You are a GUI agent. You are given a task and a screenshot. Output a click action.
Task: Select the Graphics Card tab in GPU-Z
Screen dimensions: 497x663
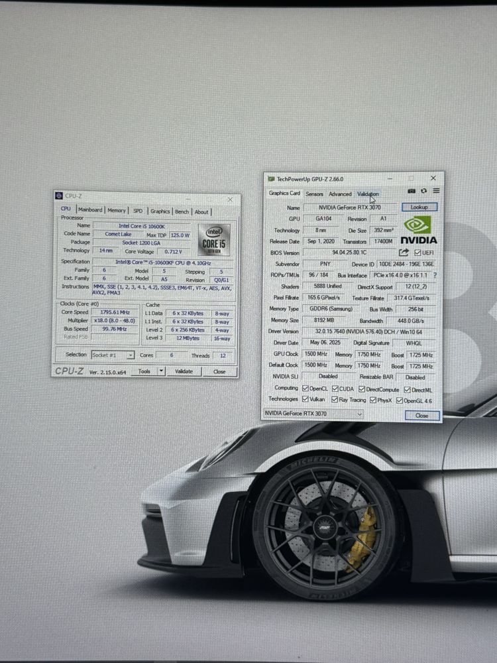click(x=284, y=193)
